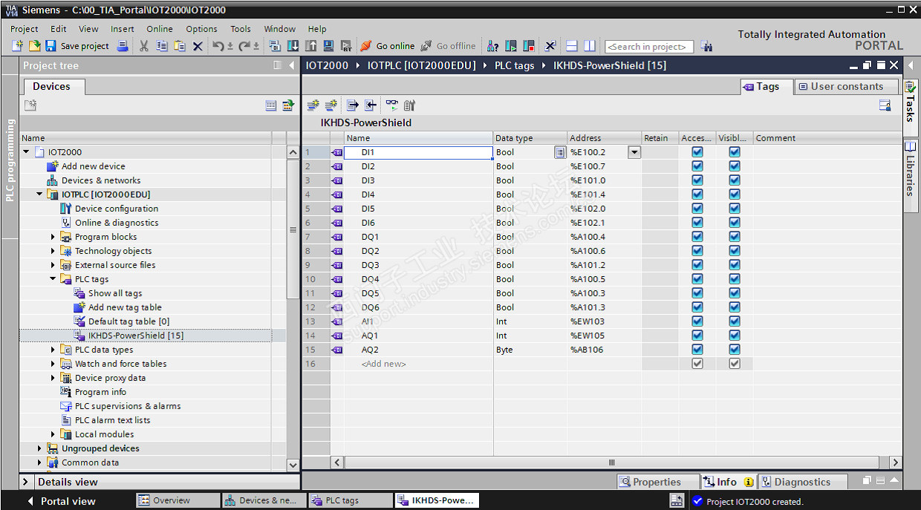Image resolution: width=921 pixels, height=510 pixels.
Task: Open the Properties inspector tab
Action: tap(658, 482)
